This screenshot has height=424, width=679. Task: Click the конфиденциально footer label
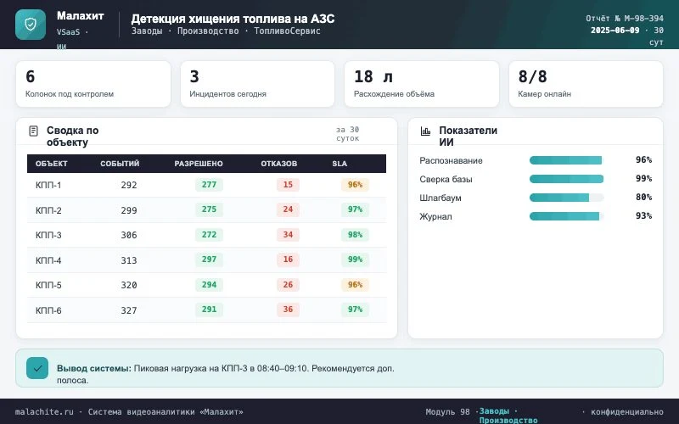(627, 412)
